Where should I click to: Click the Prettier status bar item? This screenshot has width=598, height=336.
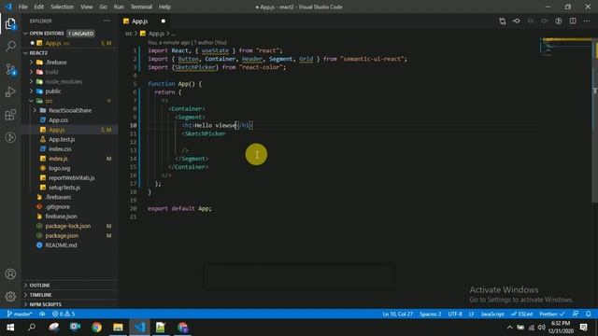tap(551, 314)
